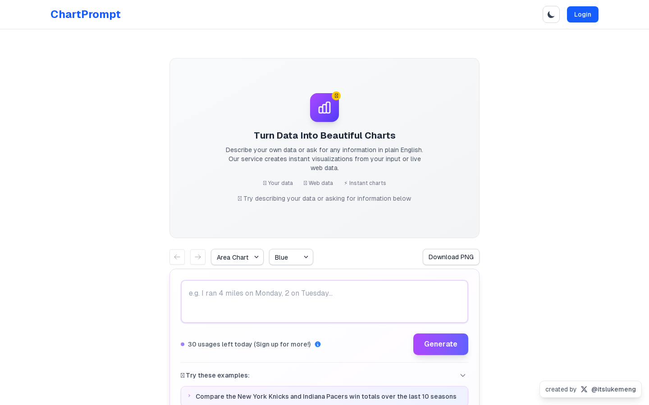Image resolution: width=649 pixels, height=405 pixels.
Task: Go forward using the right arrow icon
Action: click(x=198, y=257)
